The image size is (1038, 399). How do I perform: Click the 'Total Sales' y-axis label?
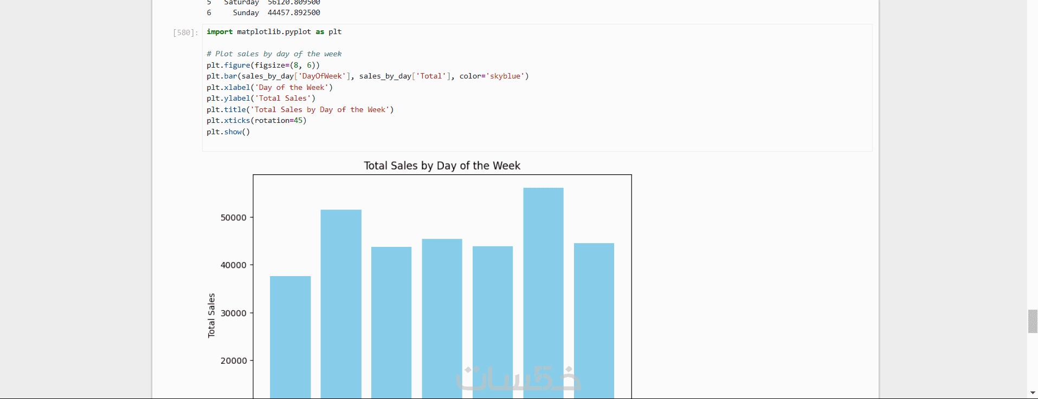point(211,316)
